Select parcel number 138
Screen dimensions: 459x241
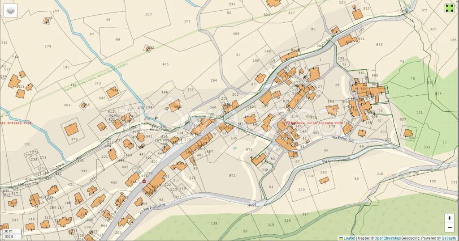(x=214, y=224)
